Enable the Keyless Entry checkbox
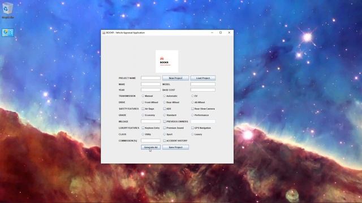This screenshot has height=203, width=362. [x=143, y=128]
